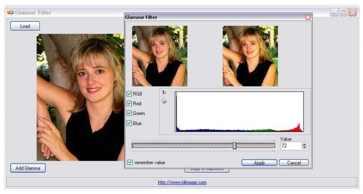
Task: Click the Add Glamour button
Action: pos(28,168)
